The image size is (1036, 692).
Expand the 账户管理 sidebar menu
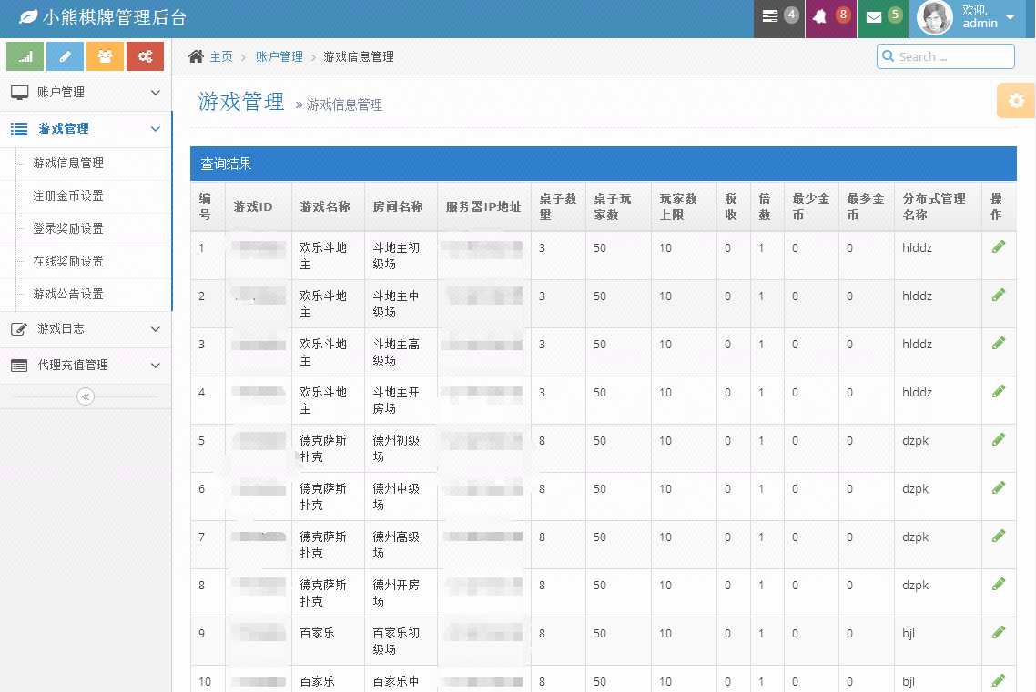point(86,93)
